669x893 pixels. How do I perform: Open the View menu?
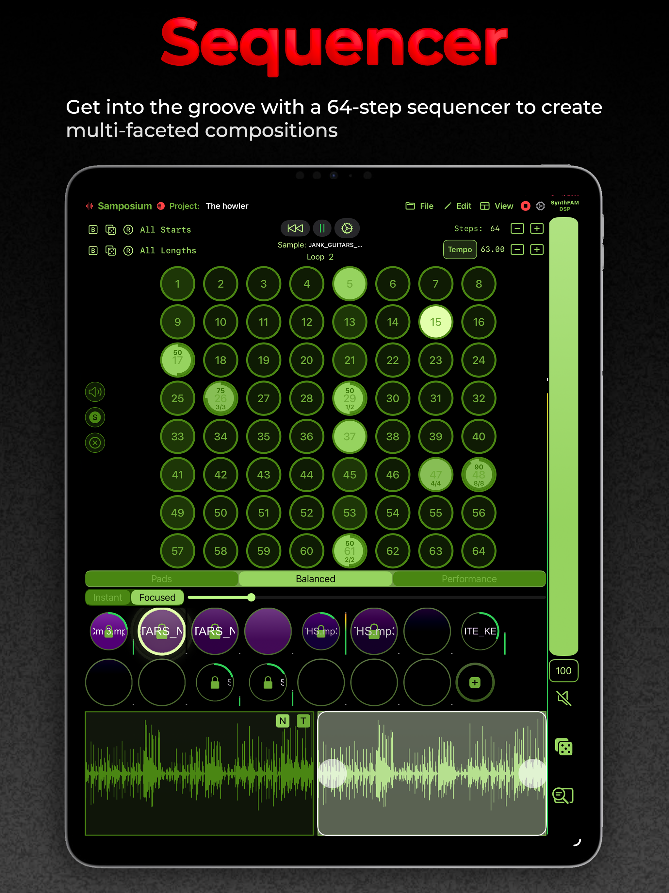coord(496,206)
